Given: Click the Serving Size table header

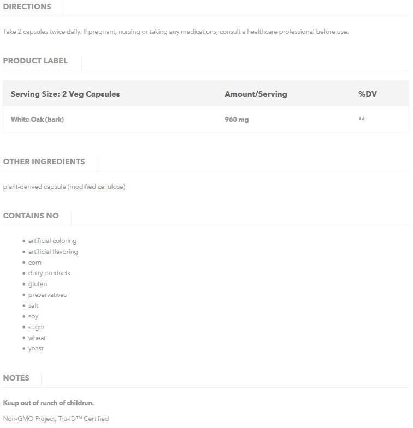Looking at the screenshot, I should pos(65,94).
